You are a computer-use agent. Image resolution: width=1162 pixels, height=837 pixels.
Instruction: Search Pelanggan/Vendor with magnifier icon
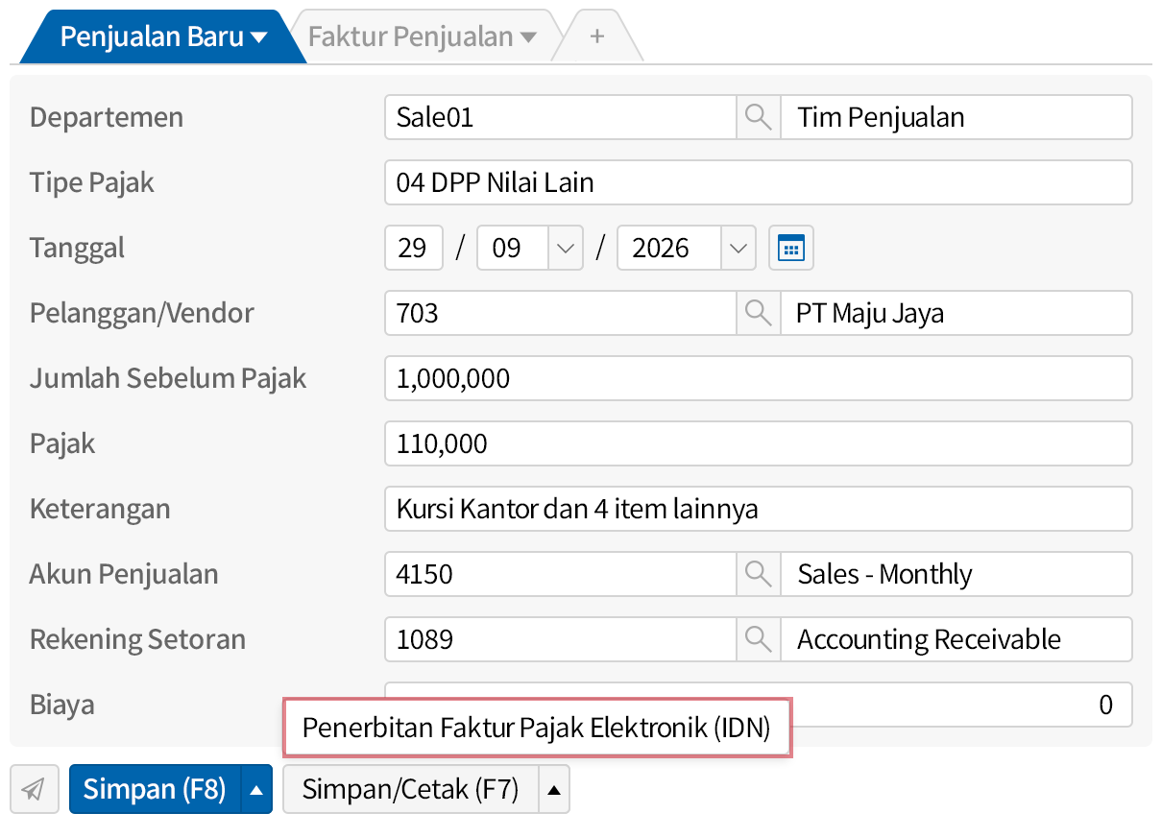pyautogui.click(x=758, y=313)
